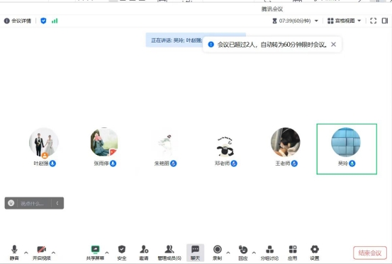Open the grid view layout dropdown
392x264 pixels.
click(x=345, y=21)
